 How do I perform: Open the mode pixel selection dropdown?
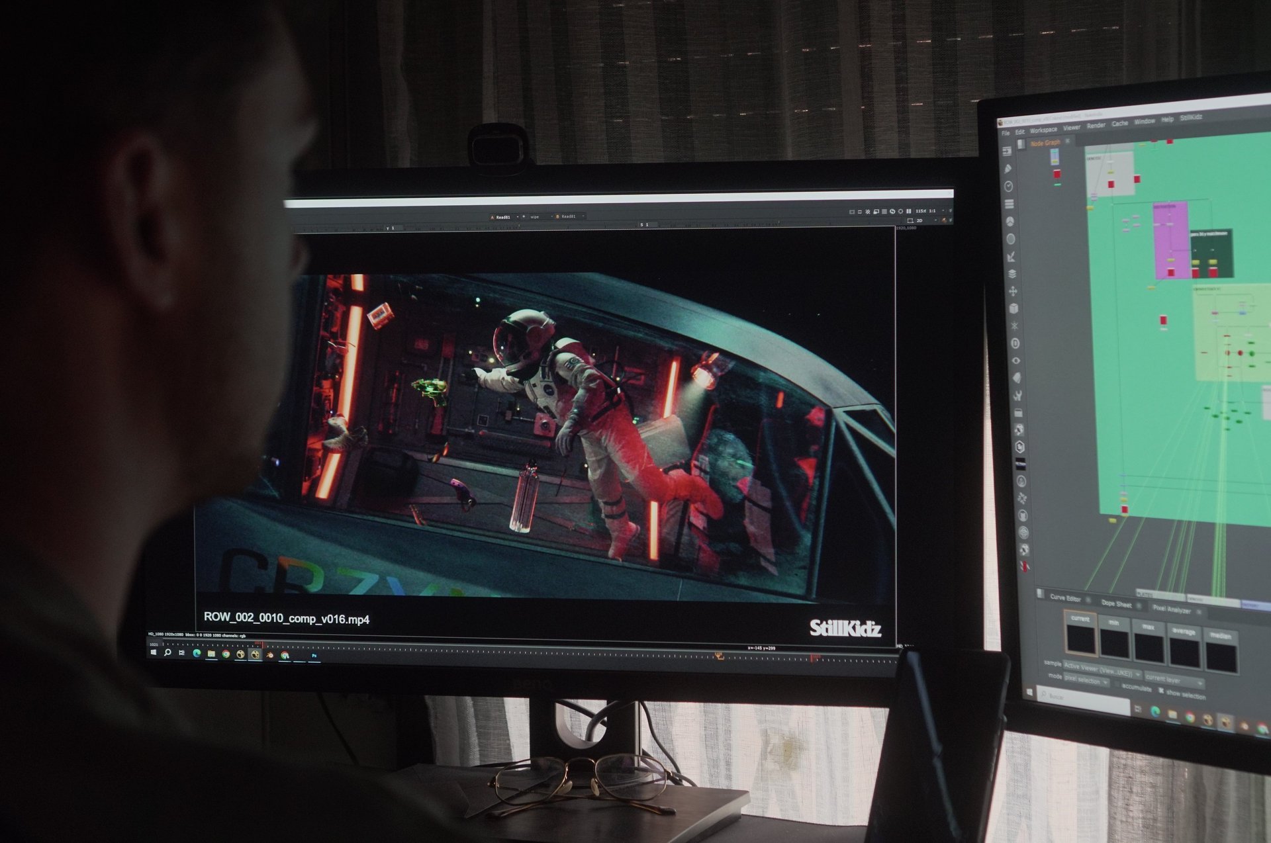(1086, 680)
